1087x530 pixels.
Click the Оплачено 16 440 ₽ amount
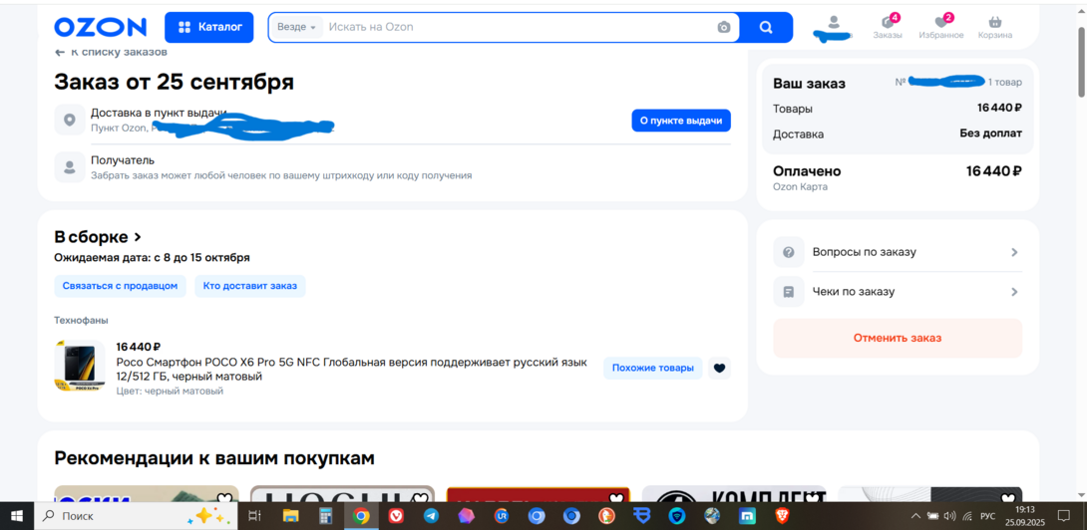(x=994, y=171)
